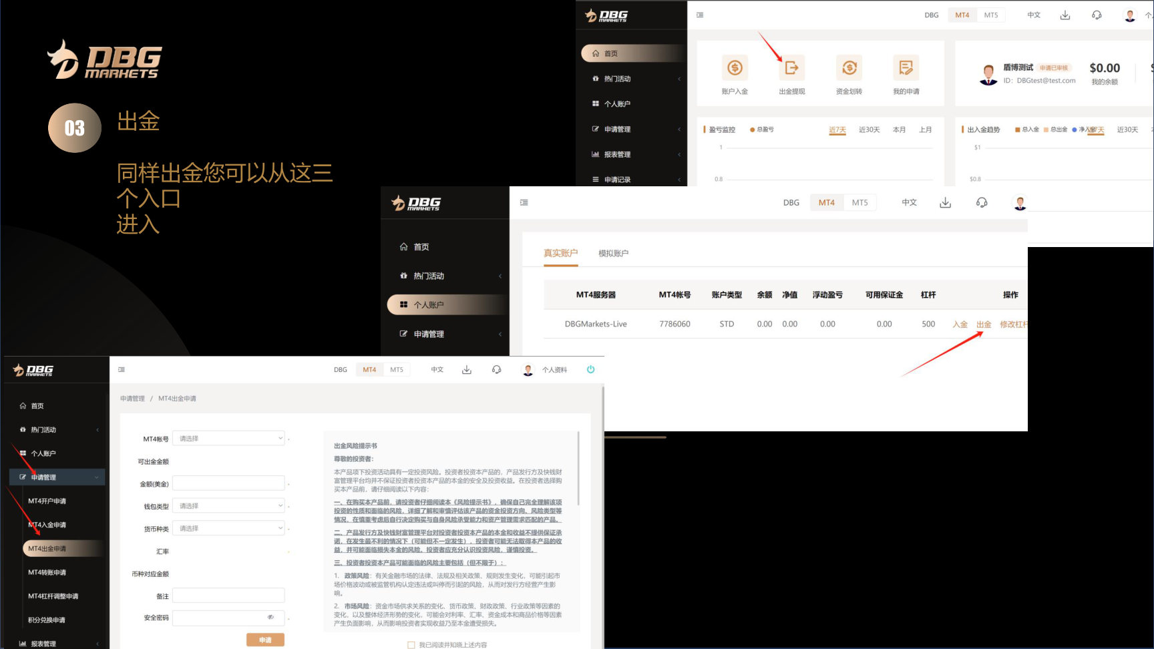Viewport: 1154px width, 649px height.
Task: Toggle sidebar hamburger icon in account list window
Action: (x=524, y=202)
